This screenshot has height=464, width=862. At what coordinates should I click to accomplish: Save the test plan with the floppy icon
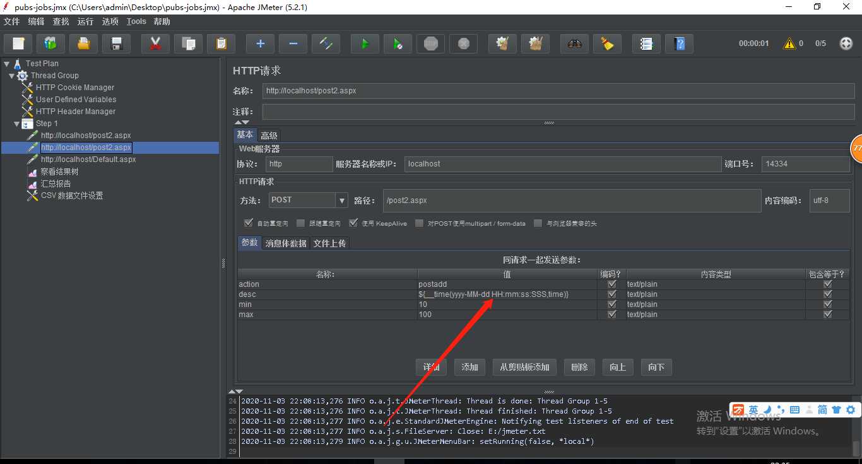pyautogui.click(x=116, y=43)
